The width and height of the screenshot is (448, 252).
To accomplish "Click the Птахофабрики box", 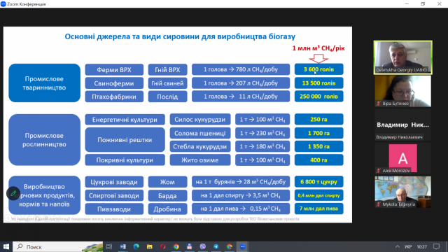I will click(114, 97).
